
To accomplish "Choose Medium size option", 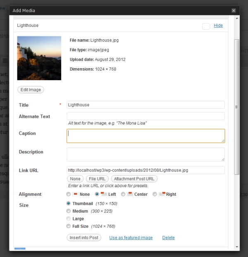I will coord(68,211).
